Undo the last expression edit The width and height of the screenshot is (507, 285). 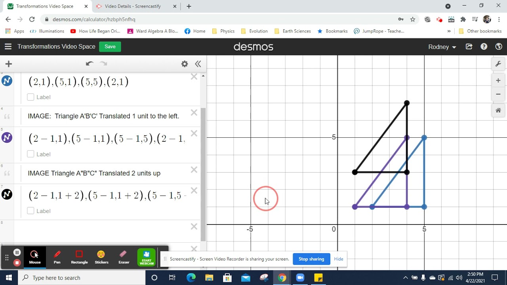90,64
